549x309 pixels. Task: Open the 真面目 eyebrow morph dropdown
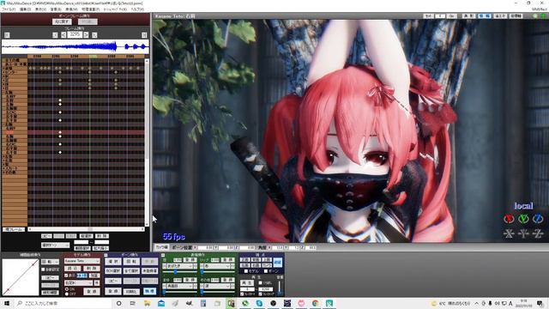tap(180, 286)
